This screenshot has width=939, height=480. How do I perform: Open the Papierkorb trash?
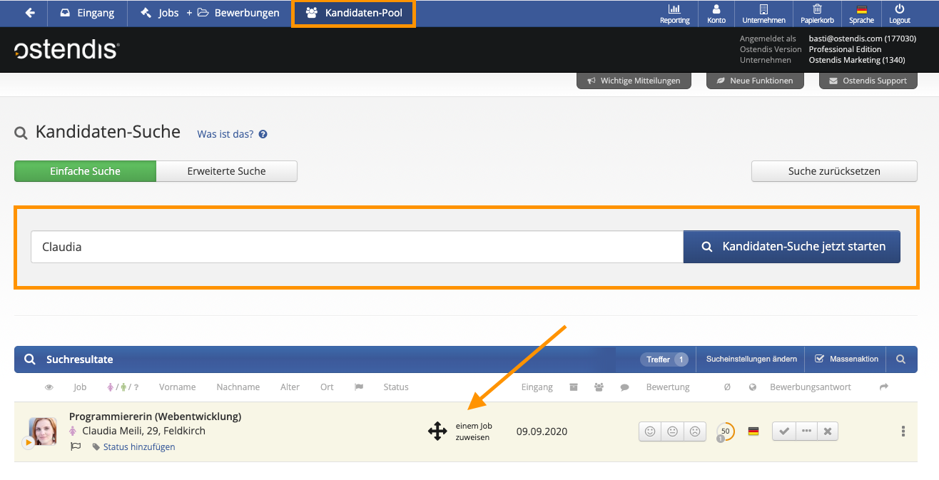pyautogui.click(x=817, y=14)
